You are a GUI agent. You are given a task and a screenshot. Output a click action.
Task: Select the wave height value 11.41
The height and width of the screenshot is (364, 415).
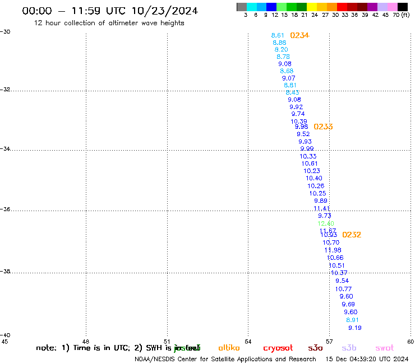(x=321, y=208)
